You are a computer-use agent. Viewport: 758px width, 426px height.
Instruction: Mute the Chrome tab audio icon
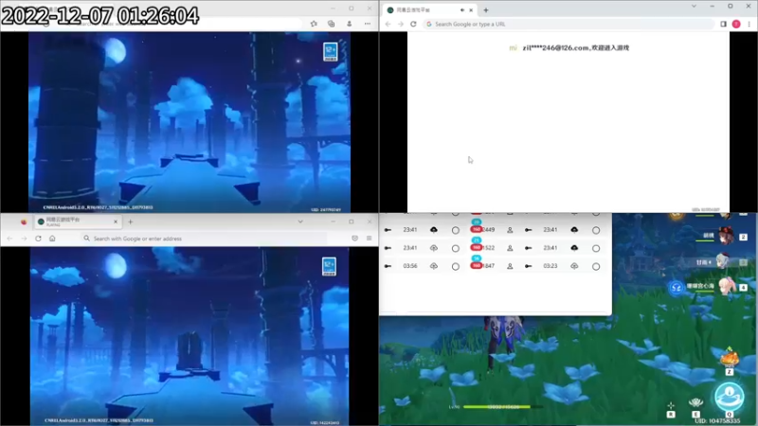coord(462,10)
